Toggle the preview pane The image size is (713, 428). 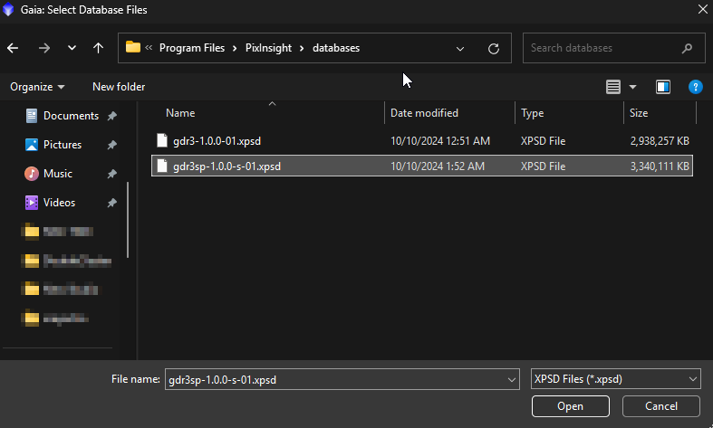click(663, 87)
